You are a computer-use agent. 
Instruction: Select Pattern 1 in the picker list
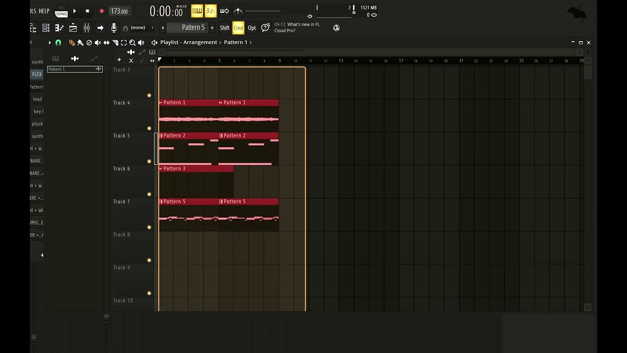point(74,69)
